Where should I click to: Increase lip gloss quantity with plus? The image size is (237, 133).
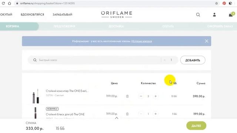click(156, 114)
